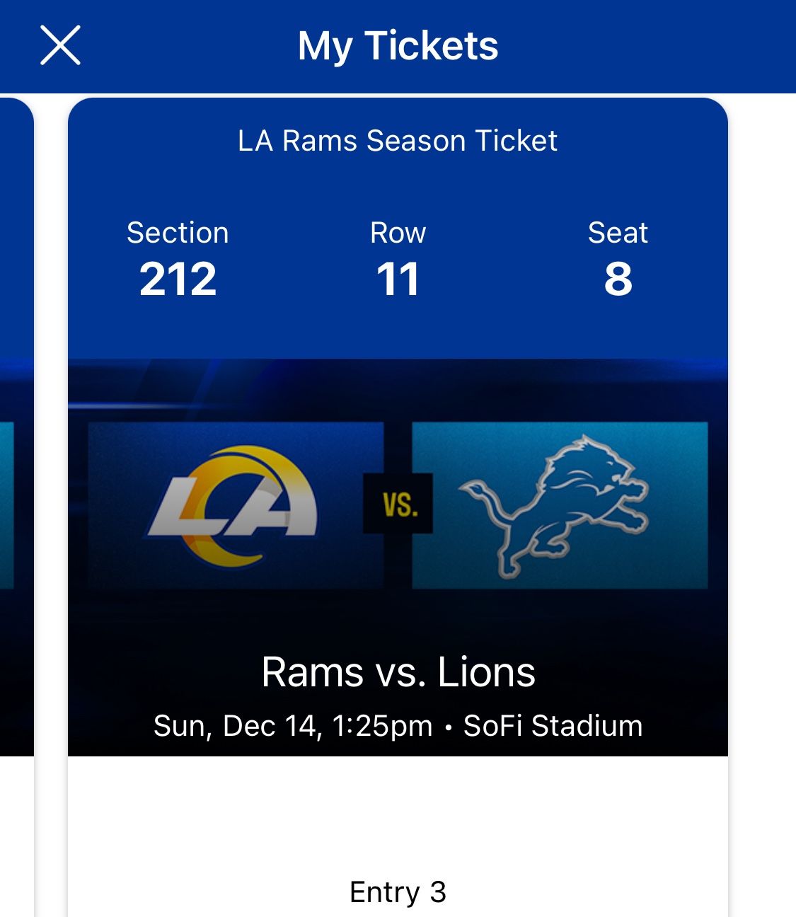
Task: Open the LA Rams Season Ticket header
Action: click(398, 141)
